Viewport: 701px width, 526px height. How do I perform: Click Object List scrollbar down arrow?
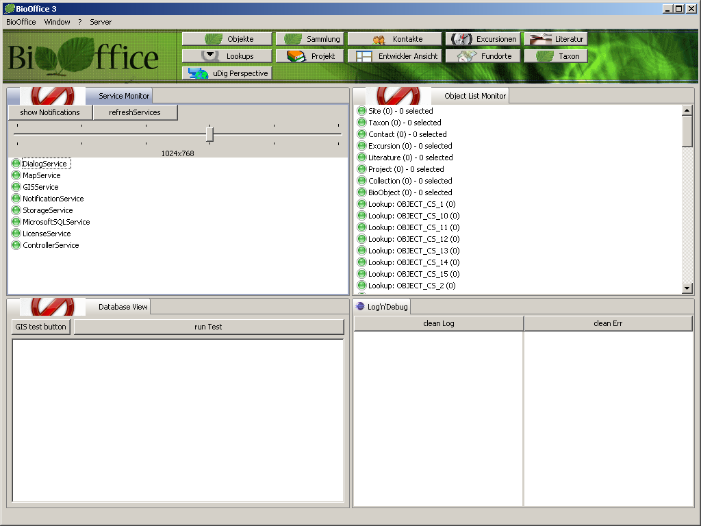tap(687, 288)
